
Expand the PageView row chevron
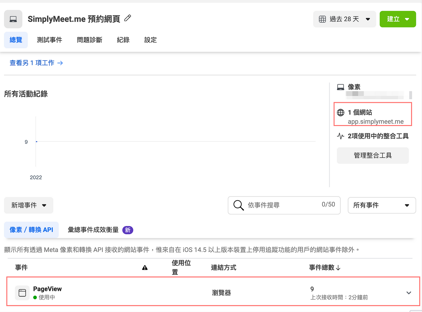coord(409,293)
